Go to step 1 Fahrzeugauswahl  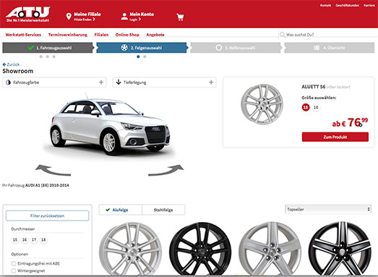tap(48, 48)
